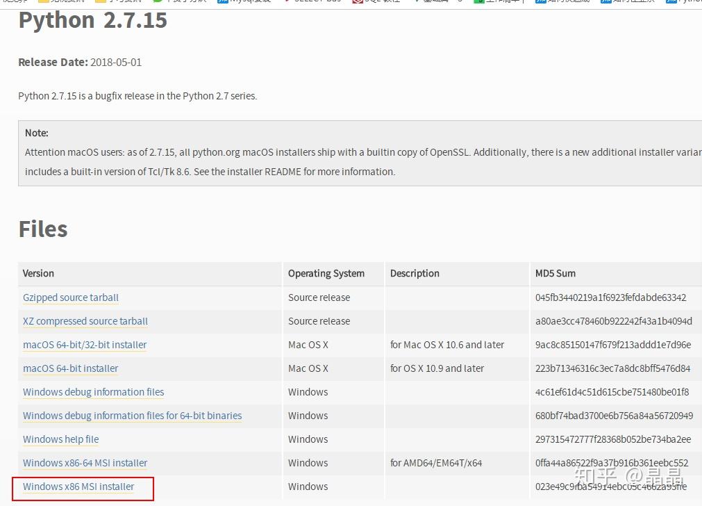
Task: Click the Note heading in the notice box
Action: tap(37, 133)
